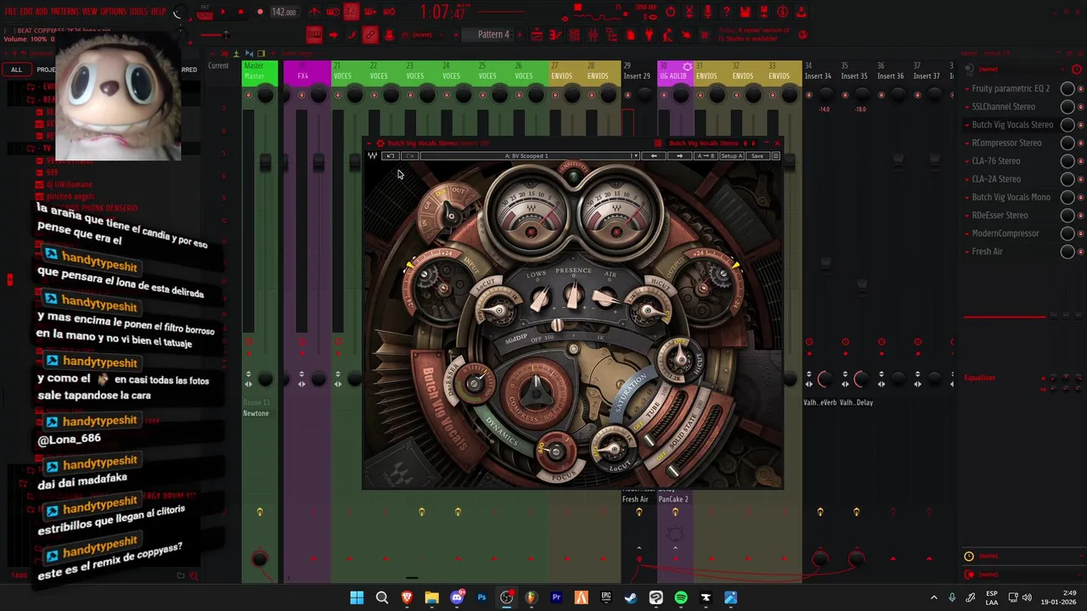1087x611 pixels.
Task: Open the plugin options gear icon
Action: pyautogui.click(x=380, y=143)
